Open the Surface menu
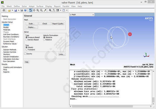This screenshot has height=109, width=156. [40, 6]
